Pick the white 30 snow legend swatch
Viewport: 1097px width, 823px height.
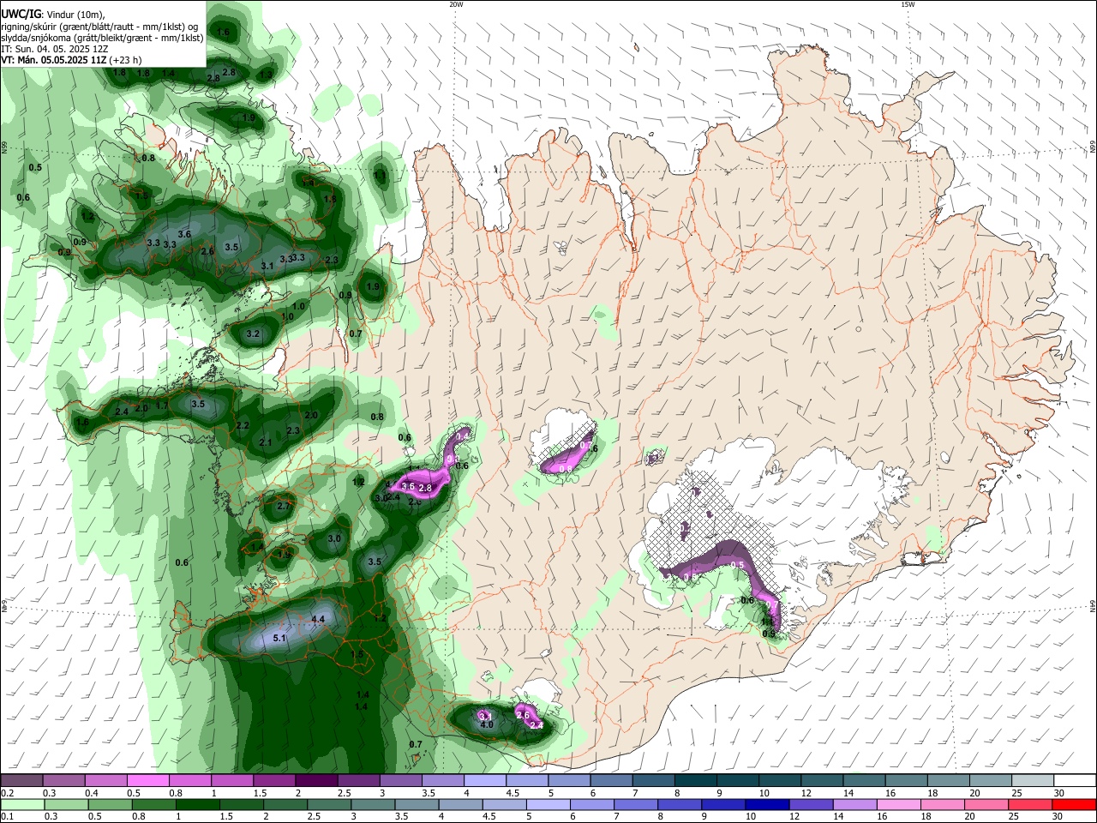(x=1075, y=780)
